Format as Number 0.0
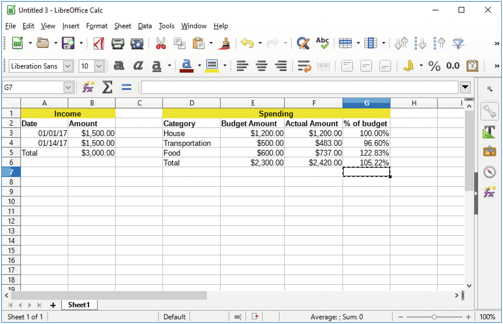503x324 pixels. click(453, 66)
